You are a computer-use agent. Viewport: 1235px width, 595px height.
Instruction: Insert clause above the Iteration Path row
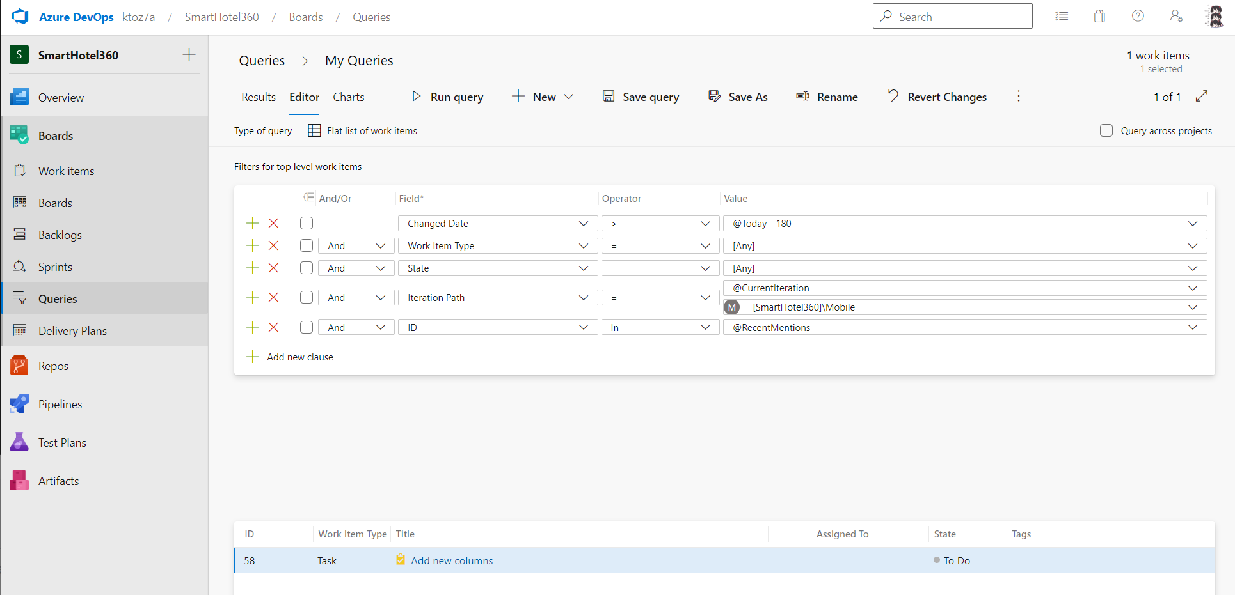click(253, 297)
